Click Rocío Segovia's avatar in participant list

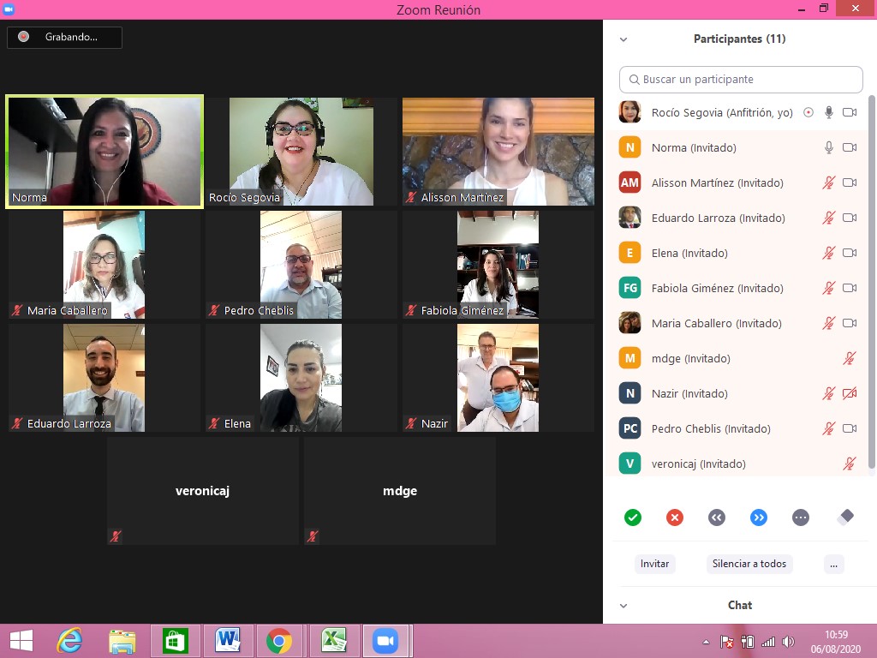pyautogui.click(x=629, y=112)
